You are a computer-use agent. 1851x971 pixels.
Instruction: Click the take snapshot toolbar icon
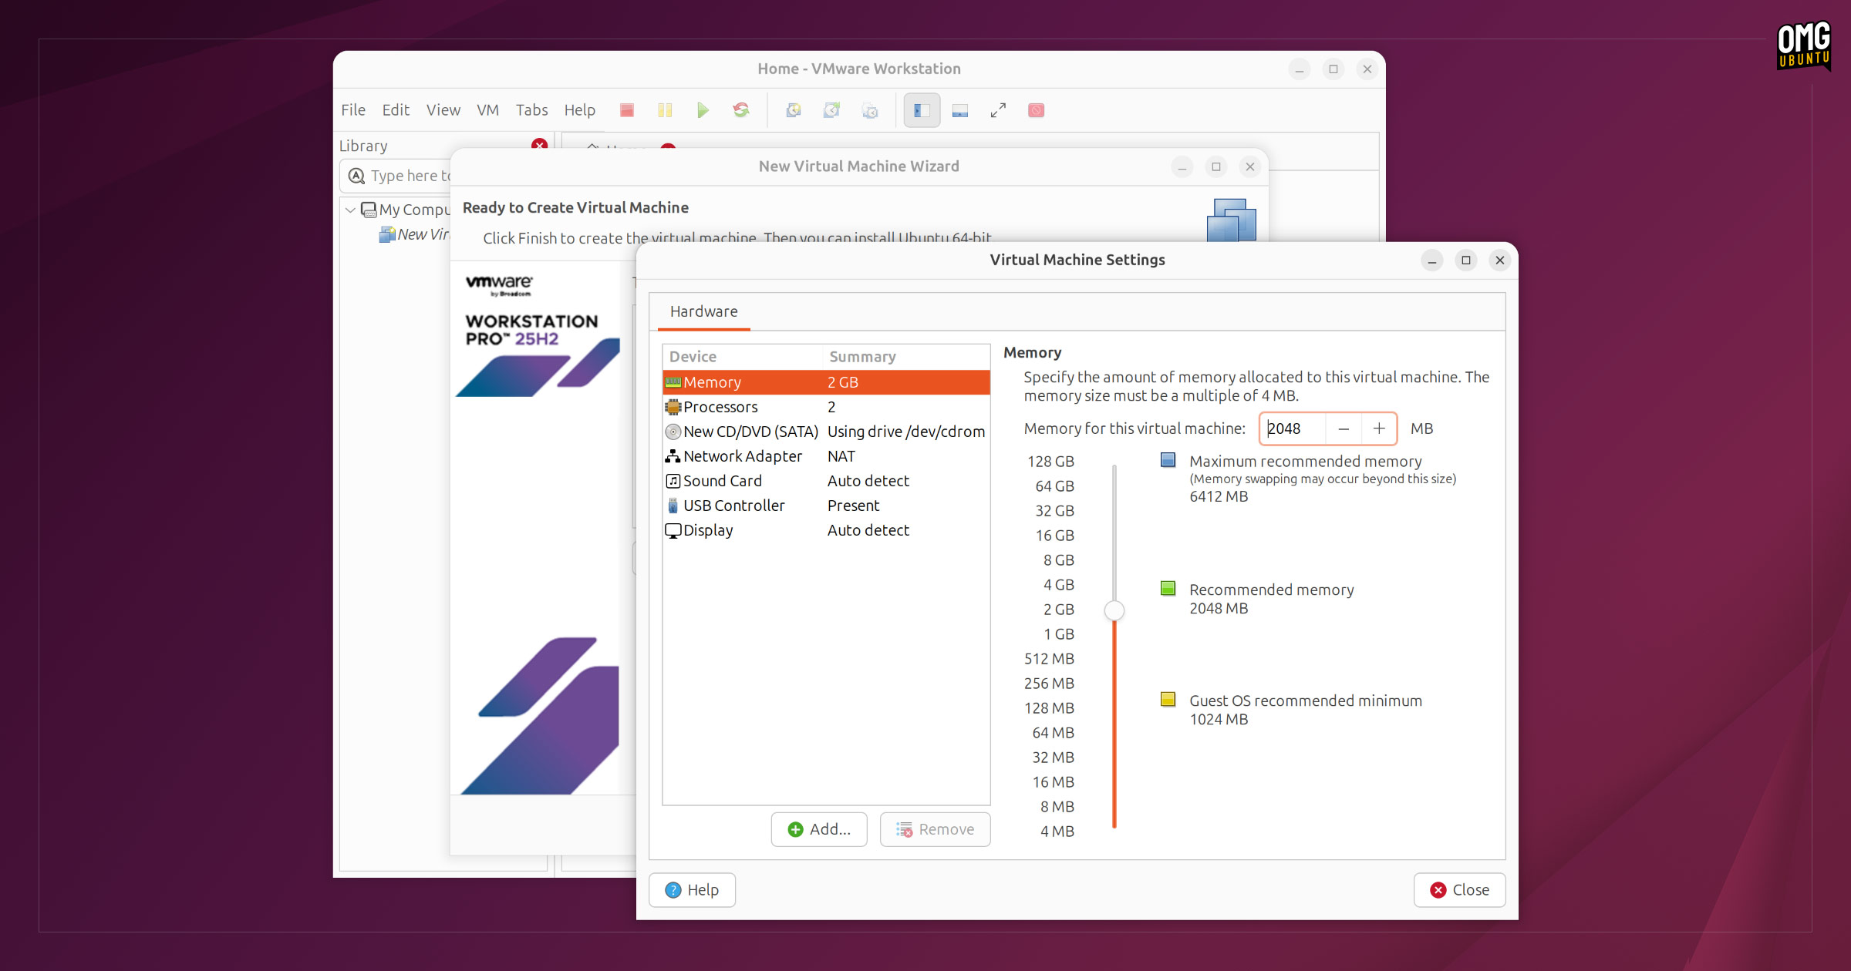click(x=794, y=110)
